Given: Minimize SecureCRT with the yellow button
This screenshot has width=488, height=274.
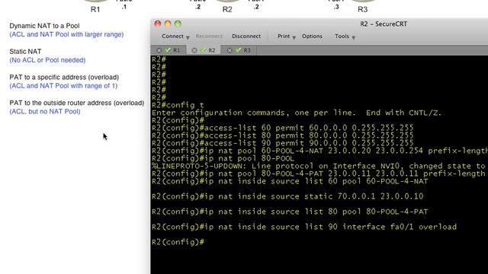Looking at the screenshot, I should [x=168, y=24].
